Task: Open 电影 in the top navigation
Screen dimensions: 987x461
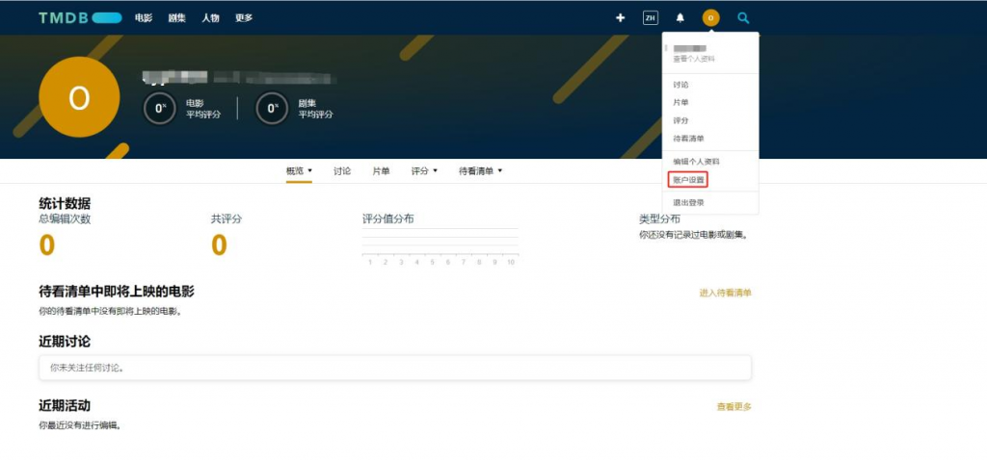Action: point(144,17)
